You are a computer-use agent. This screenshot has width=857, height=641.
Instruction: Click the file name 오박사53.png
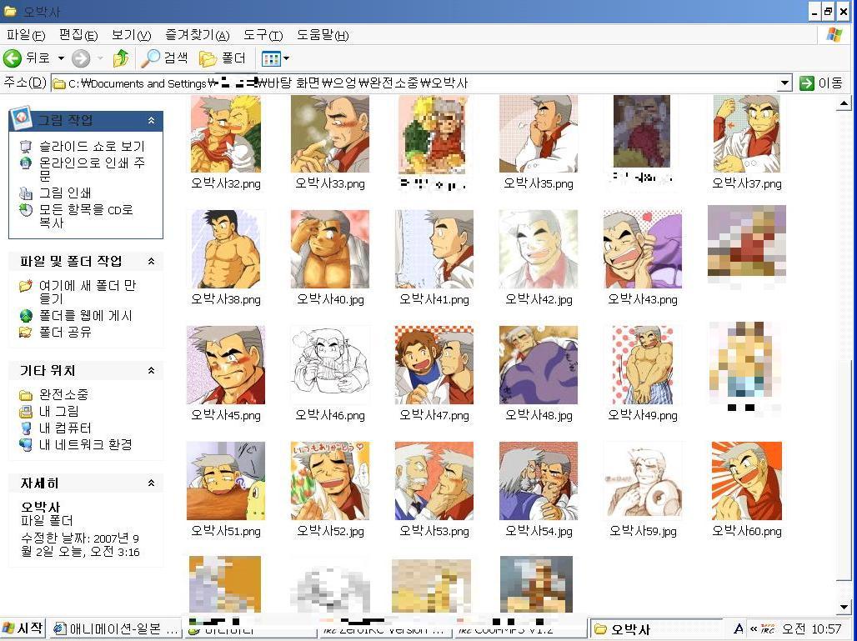click(434, 531)
